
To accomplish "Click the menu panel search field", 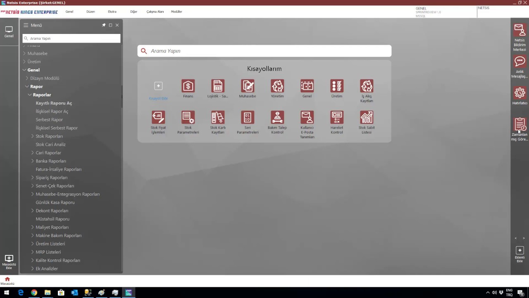I will coord(71,38).
